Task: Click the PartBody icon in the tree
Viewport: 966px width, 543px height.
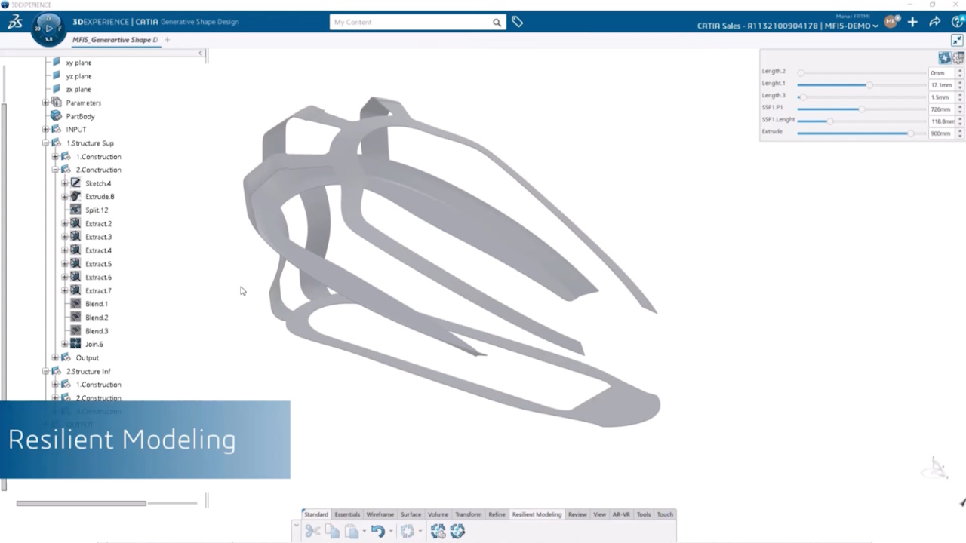Action: pos(56,116)
